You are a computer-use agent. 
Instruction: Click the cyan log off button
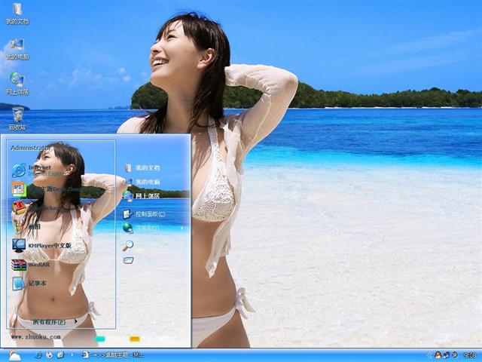pos(100,339)
